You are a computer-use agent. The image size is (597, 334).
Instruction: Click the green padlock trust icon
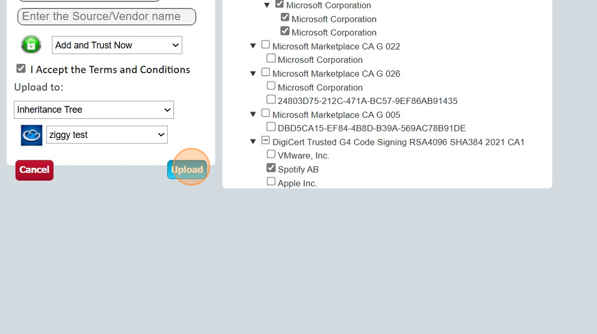pos(31,45)
